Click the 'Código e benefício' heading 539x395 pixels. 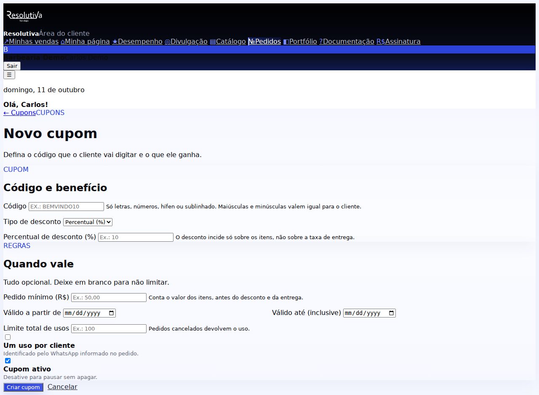[55, 187]
